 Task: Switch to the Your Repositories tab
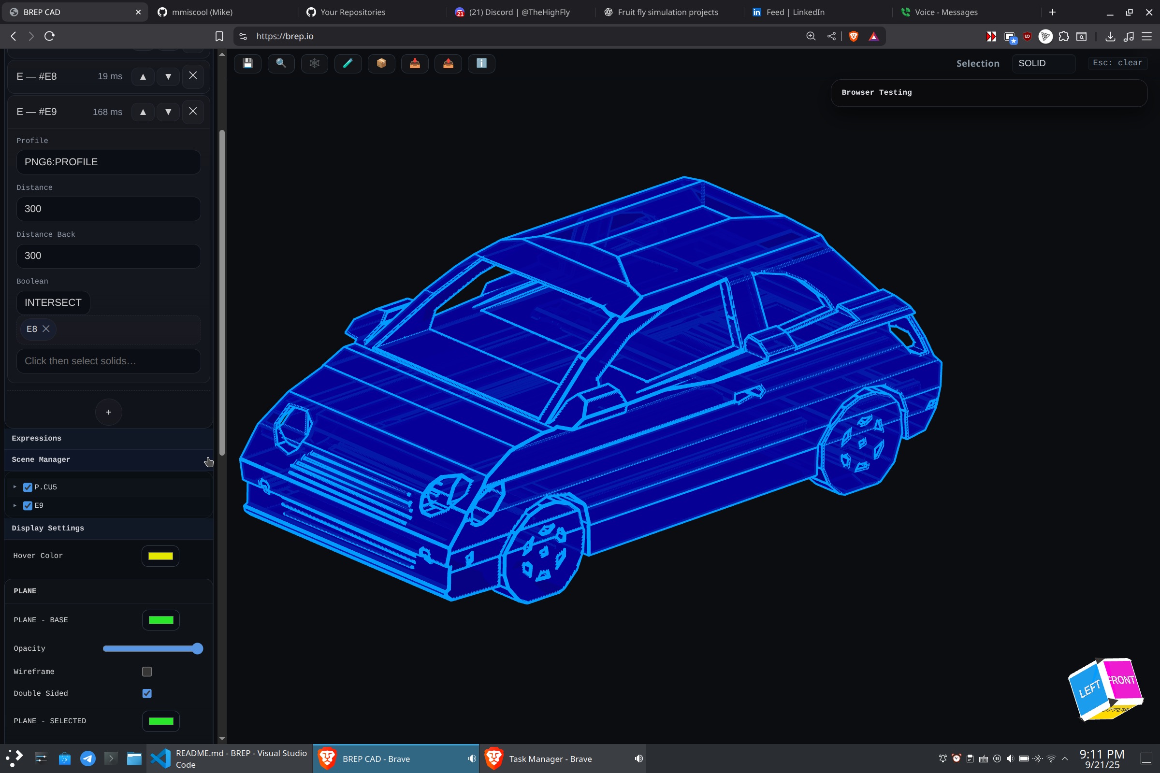pos(352,12)
